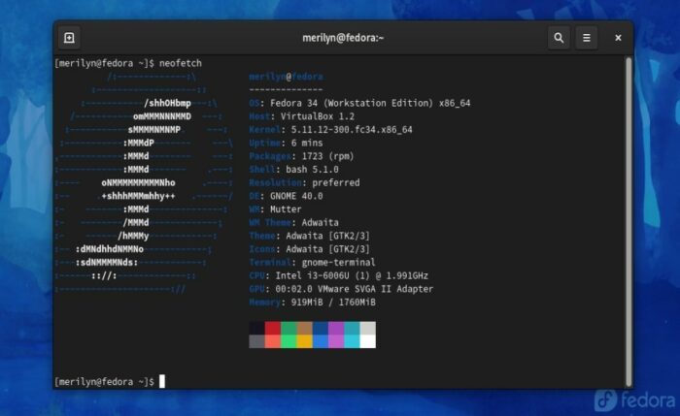Click the merilyn@fedora header in neofetch output

286,77
